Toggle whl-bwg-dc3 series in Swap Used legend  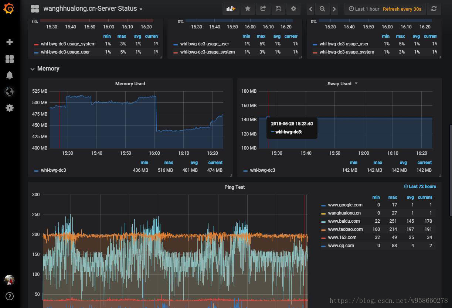click(262, 170)
